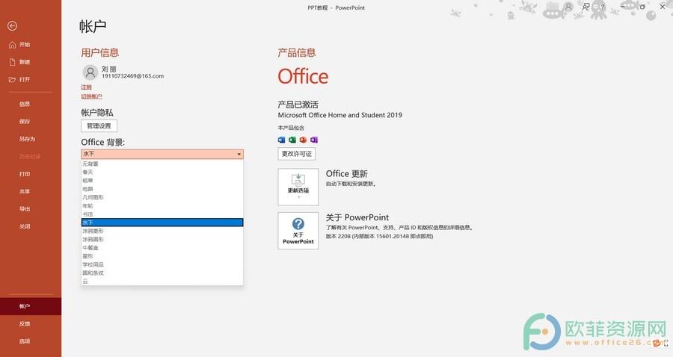Image resolution: width=673 pixels, height=357 pixels.
Task: Click text Microsoft Office Home and Student 2019
Action: [x=340, y=115]
